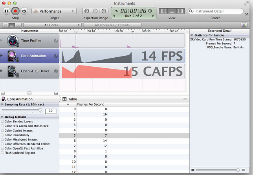Click the loop recording icon
The height and width of the screenshot is (175, 253).
click(24, 11)
